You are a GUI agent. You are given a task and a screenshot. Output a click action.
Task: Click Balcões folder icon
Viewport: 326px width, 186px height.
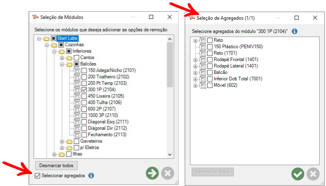(70, 64)
